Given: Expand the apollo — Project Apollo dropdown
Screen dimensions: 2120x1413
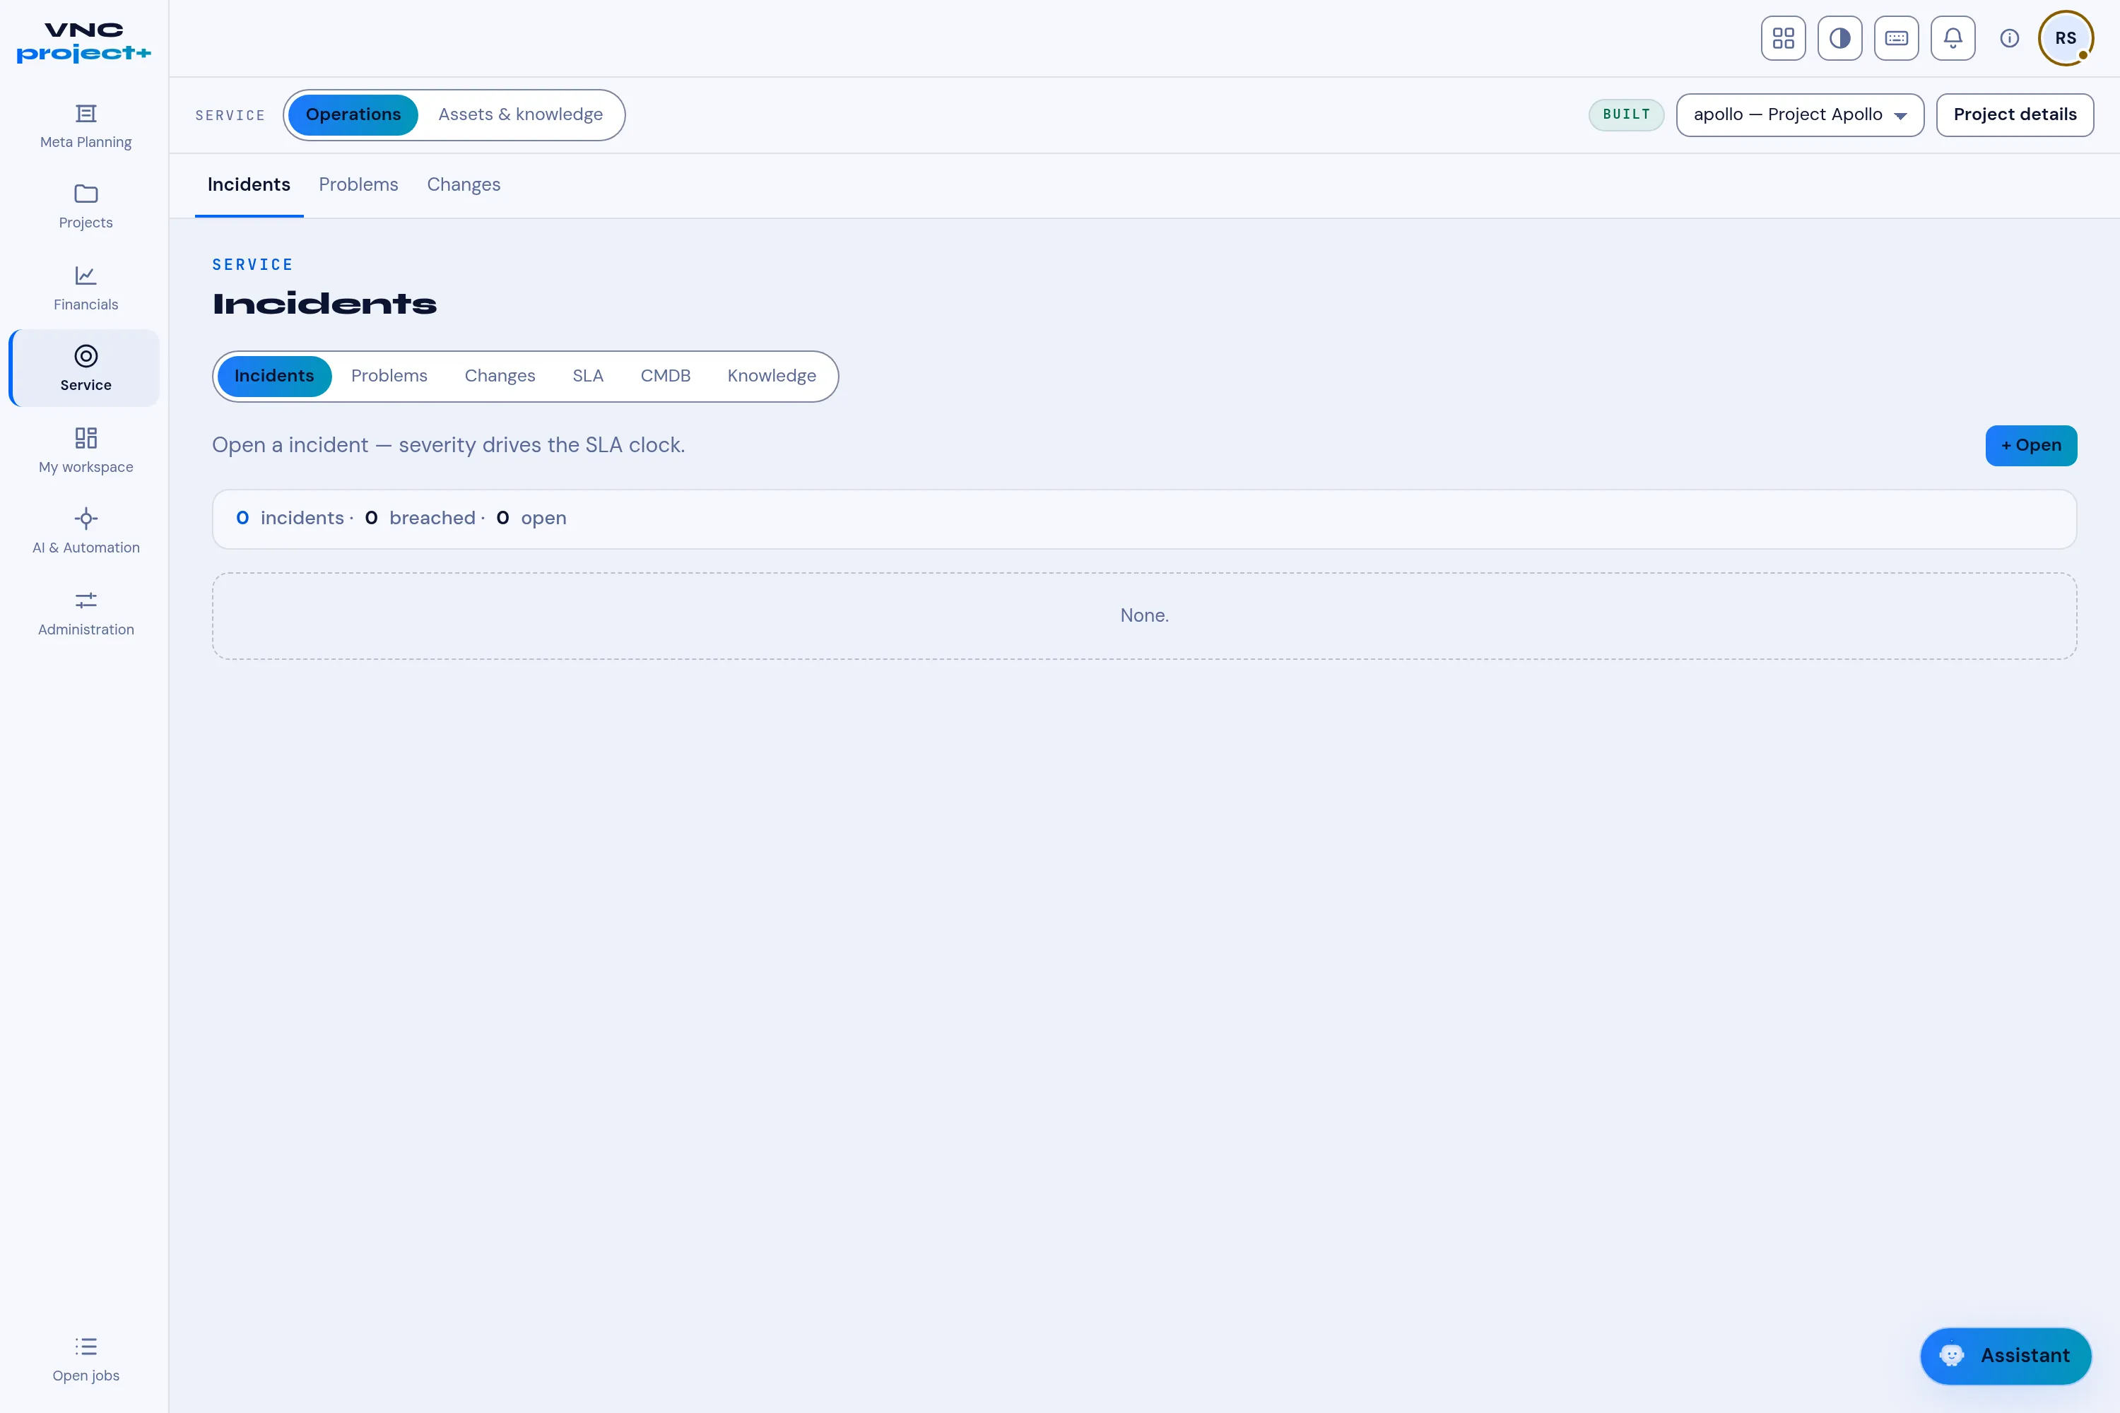Looking at the screenshot, I should [x=1799, y=114].
